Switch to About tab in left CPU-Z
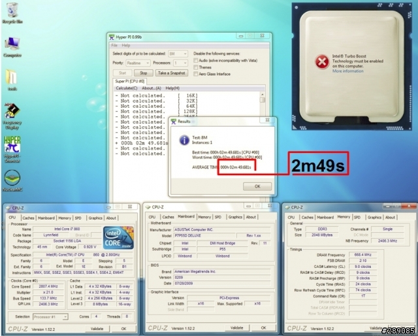The height and width of the screenshot is (336, 418). click(x=111, y=218)
